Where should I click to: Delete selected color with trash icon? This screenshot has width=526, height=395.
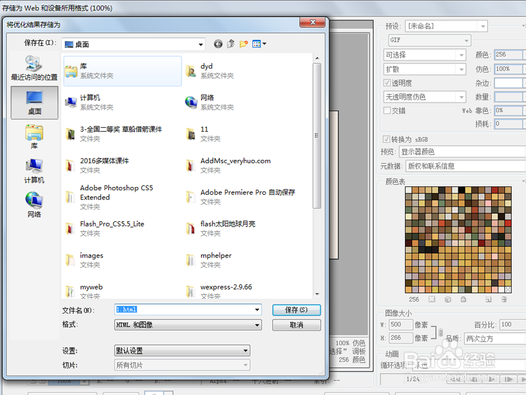click(x=504, y=300)
